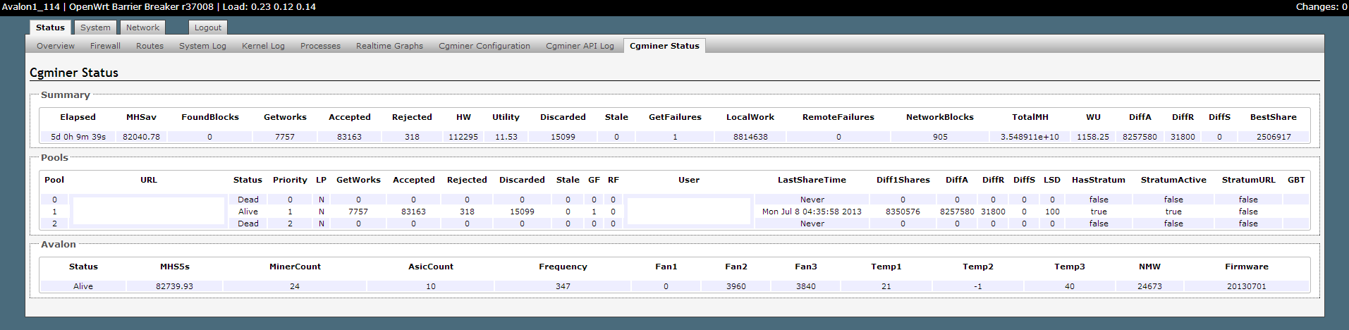
Task: Click the LSD value 100
Action: [x=1052, y=212]
